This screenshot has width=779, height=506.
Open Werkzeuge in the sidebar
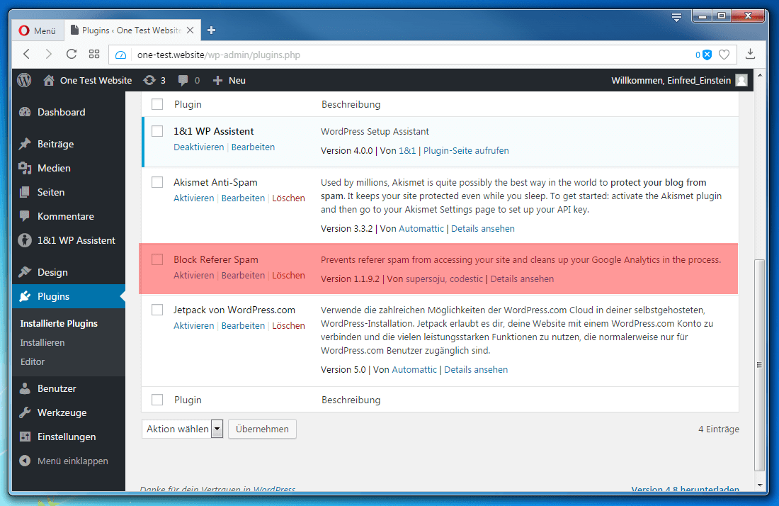point(69,412)
